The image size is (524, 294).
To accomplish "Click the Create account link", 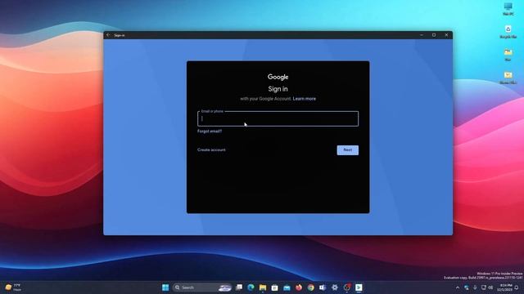I will (x=211, y=150).
